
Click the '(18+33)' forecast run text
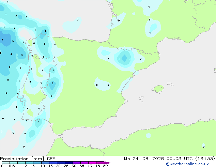pyautogui.click(x=205, y=159)
